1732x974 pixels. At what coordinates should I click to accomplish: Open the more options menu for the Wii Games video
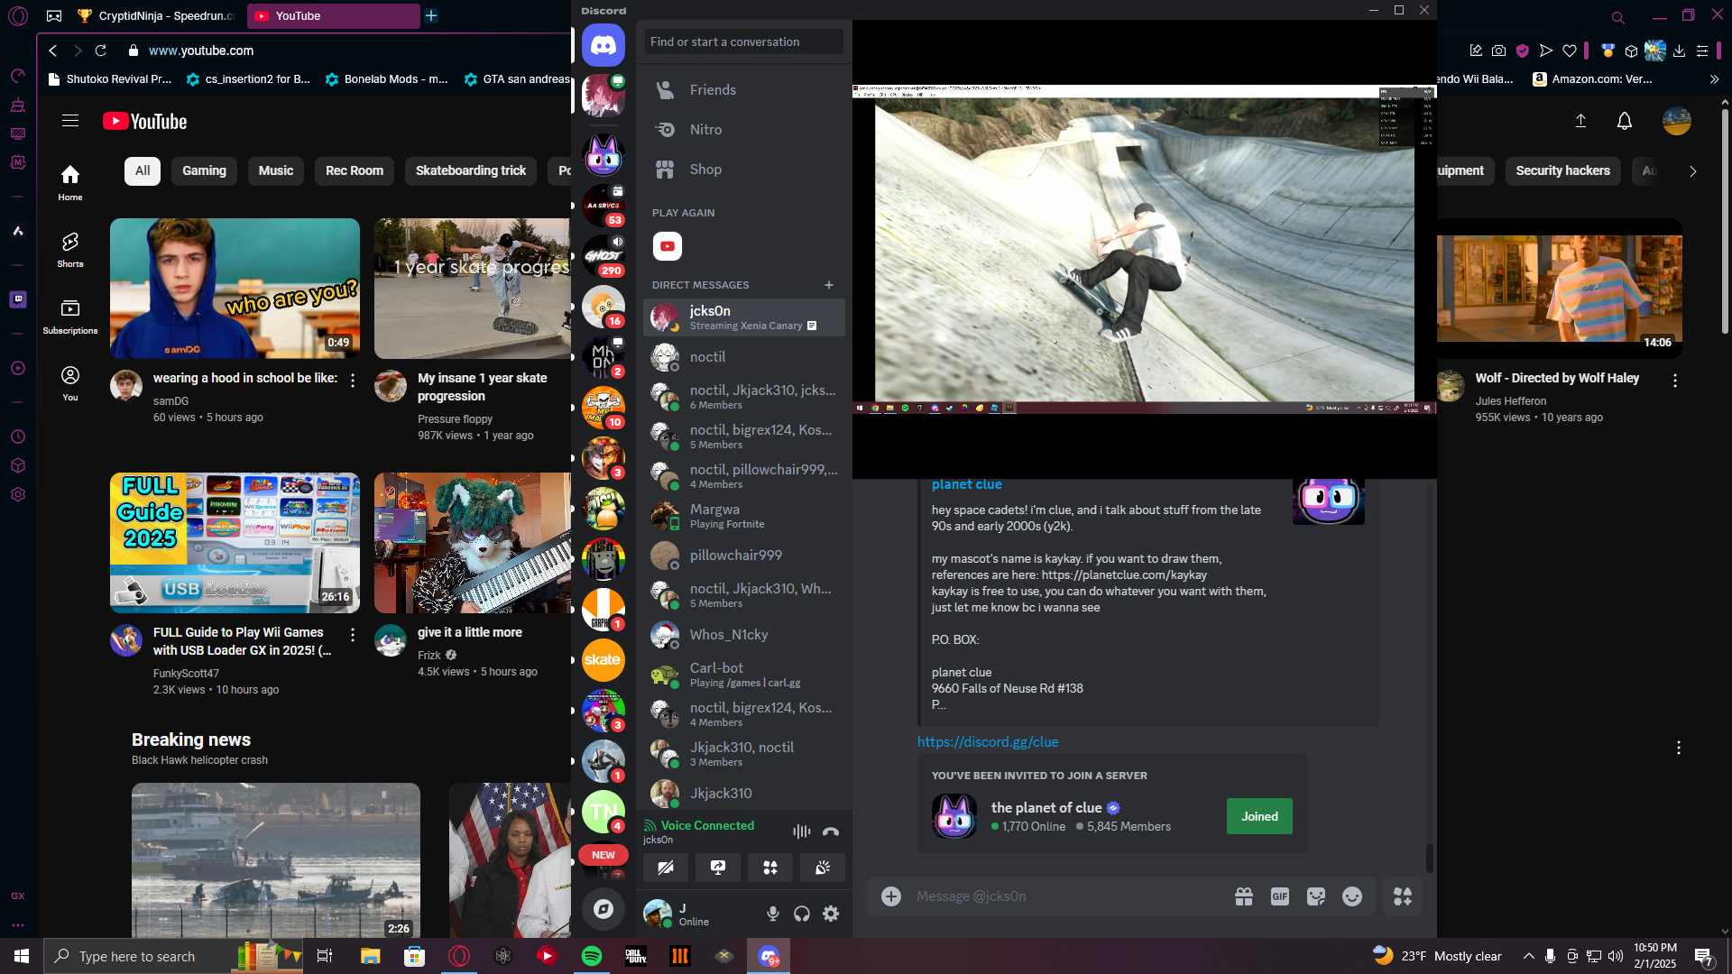353,635
